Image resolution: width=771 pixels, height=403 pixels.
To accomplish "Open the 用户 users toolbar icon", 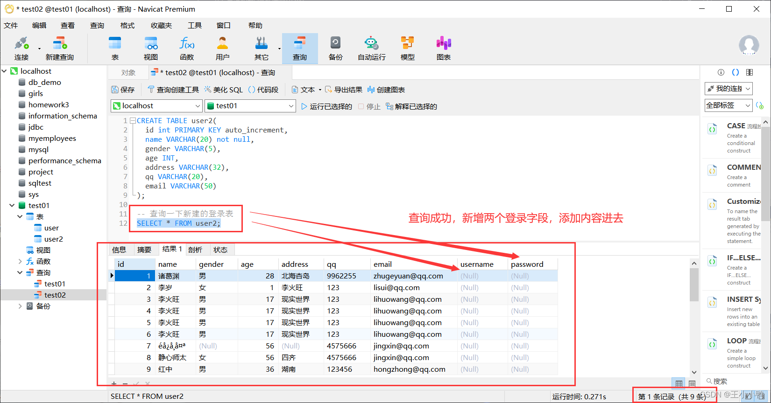I will [x=223, y=49].
